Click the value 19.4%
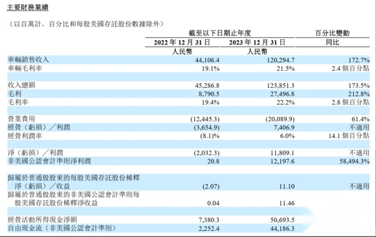376x237 pixels. click(x=211, y=103)
